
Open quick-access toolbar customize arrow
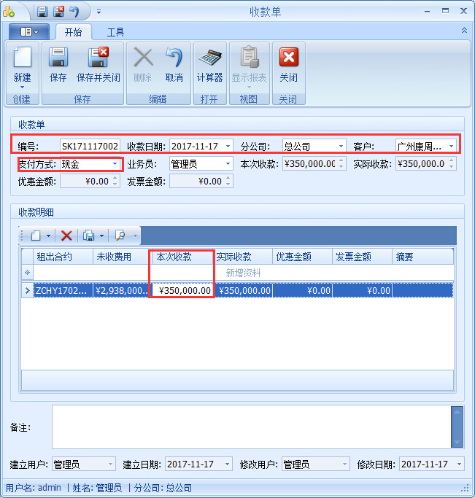click(x=99, y=12)
